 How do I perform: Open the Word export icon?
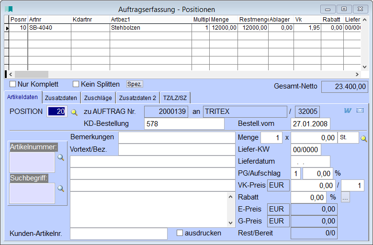click(x=348, y=111)
